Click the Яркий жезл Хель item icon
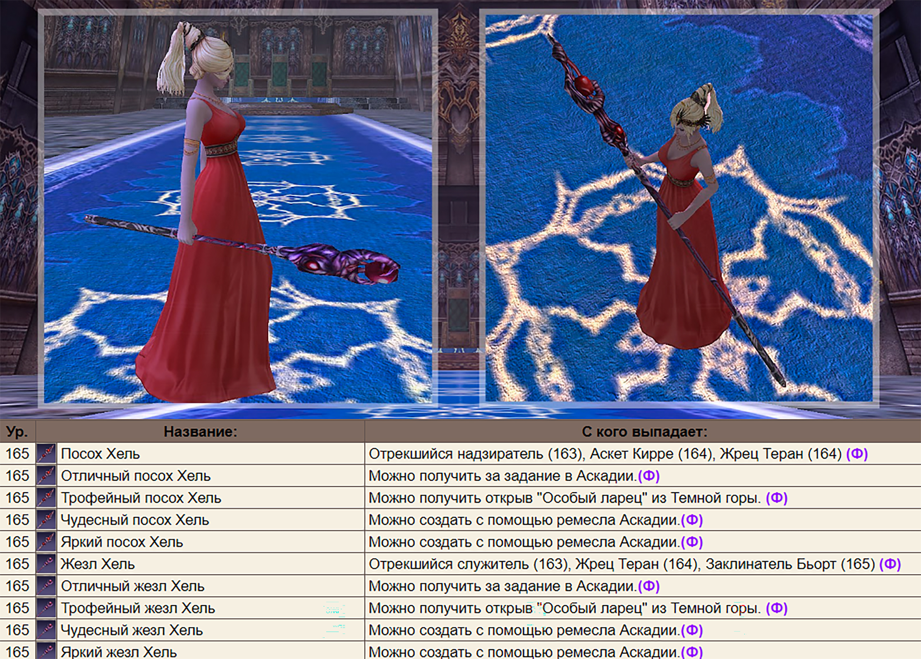 (46, 650)
